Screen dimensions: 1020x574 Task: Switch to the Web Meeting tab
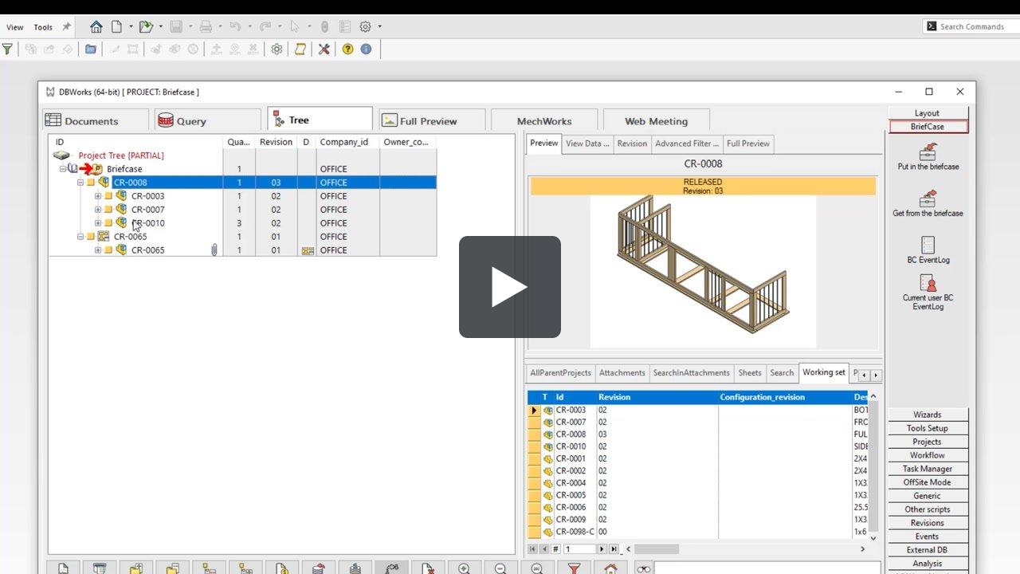coord(657,120)
